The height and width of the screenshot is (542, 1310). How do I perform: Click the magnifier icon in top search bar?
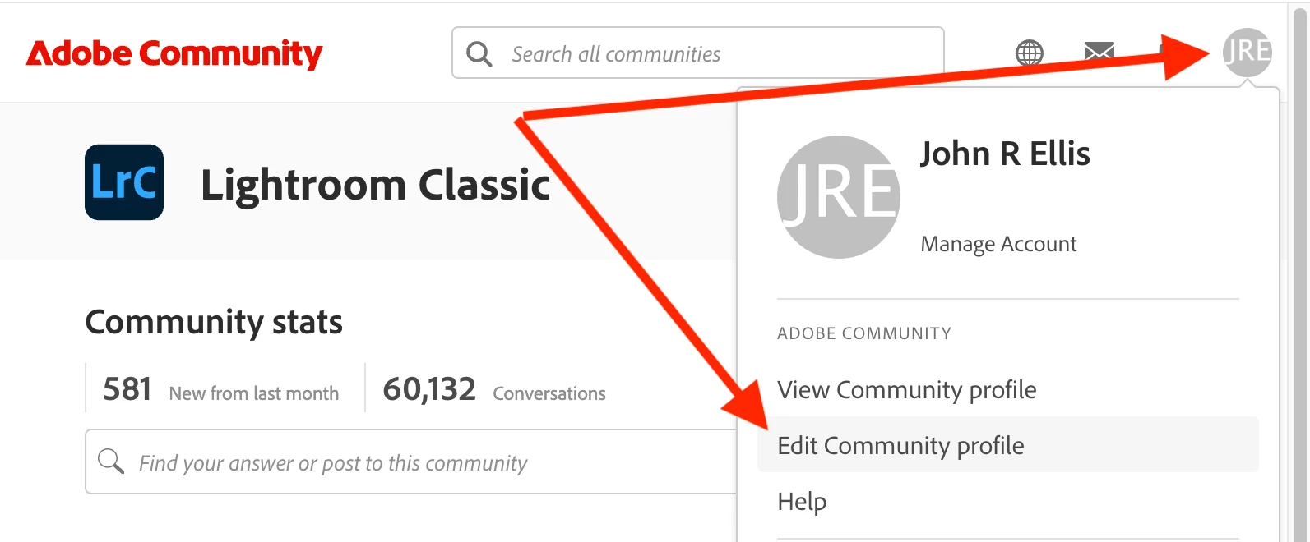tap(479, 54)
